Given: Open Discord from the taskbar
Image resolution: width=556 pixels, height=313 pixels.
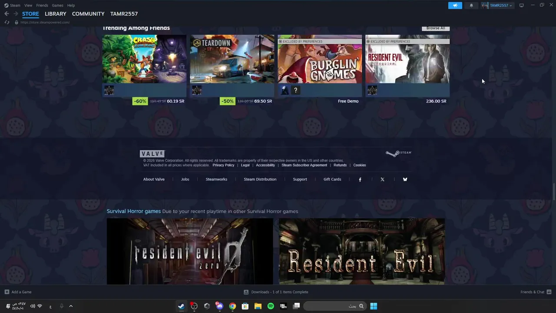Looking at the screenshot, I should pos(220,306).
